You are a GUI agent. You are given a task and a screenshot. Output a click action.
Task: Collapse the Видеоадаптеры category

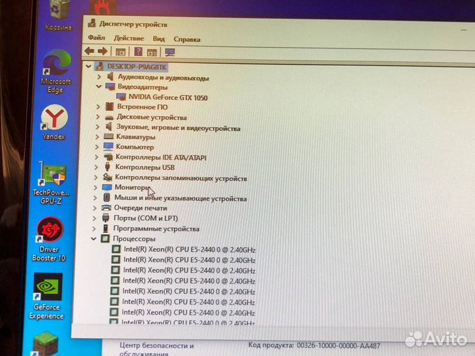[x=99, y=86]
